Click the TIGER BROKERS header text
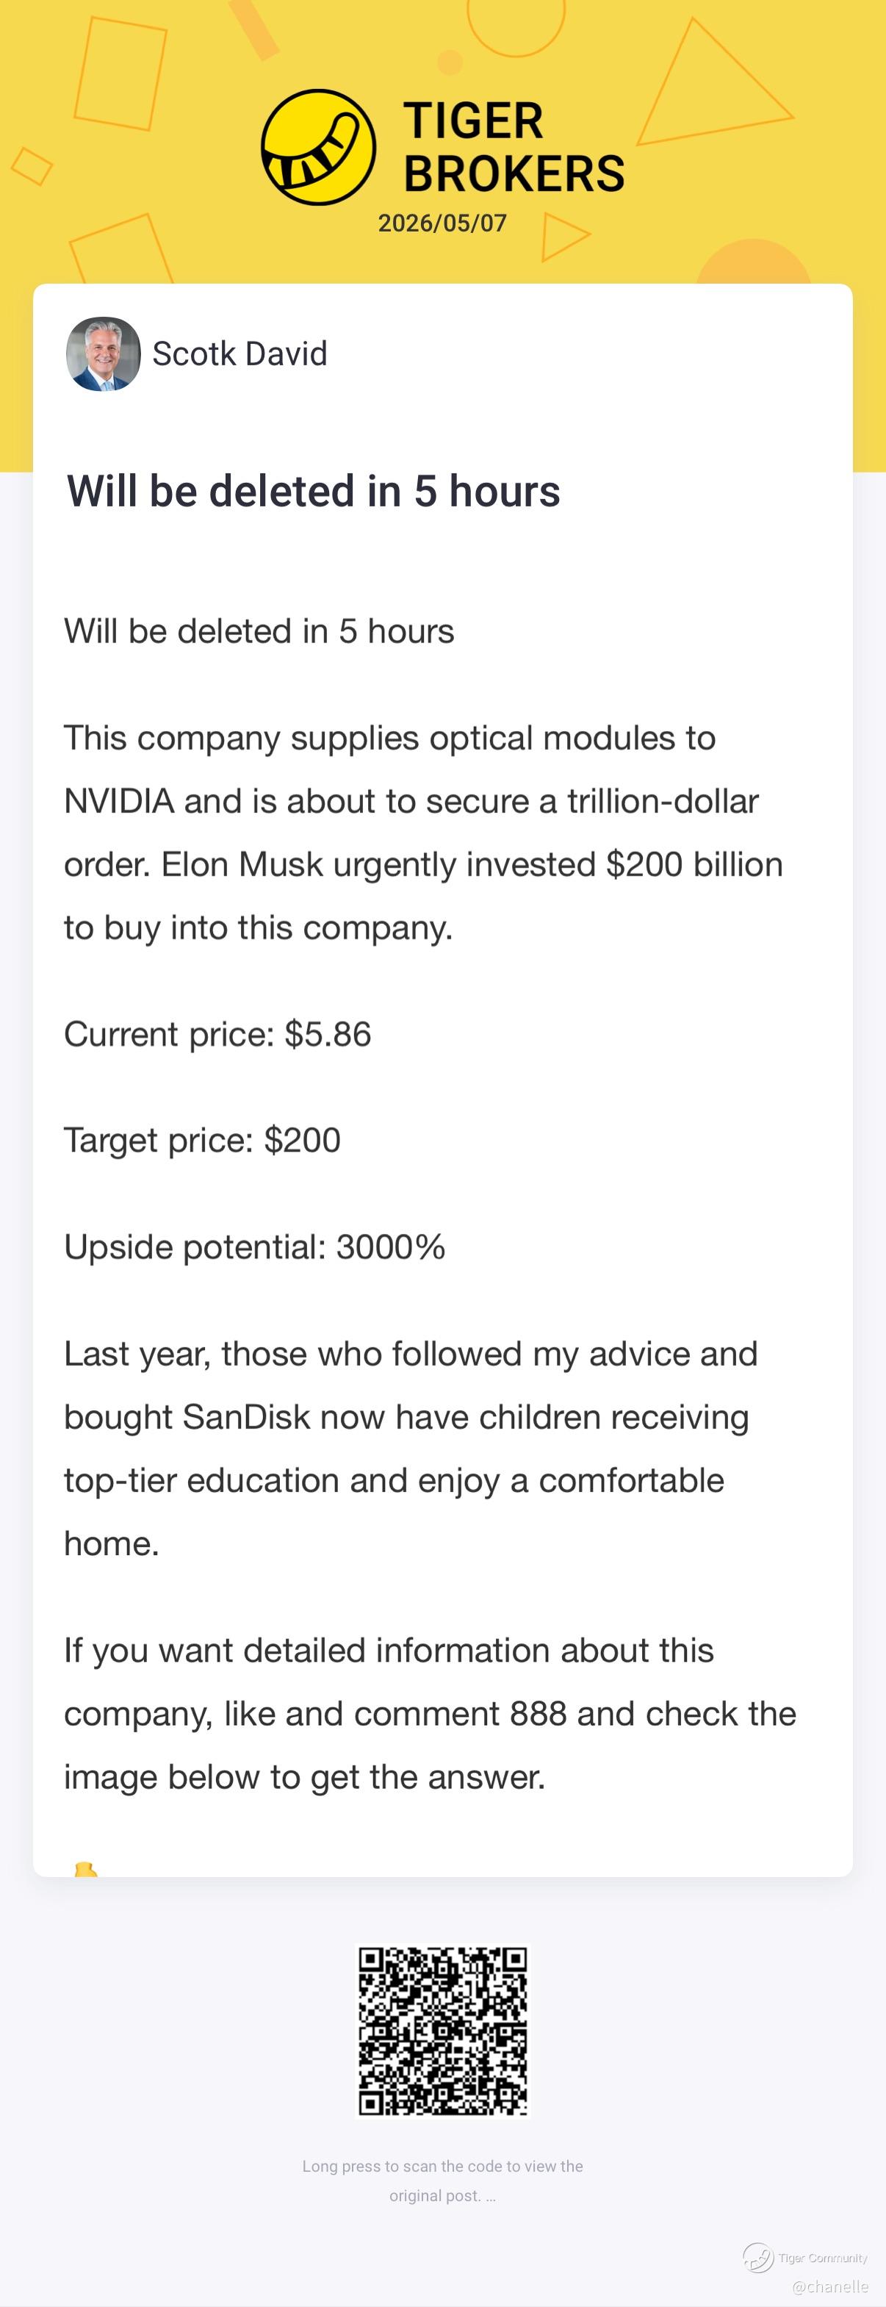This screenshot has height=2307, width=886. coord(514,147)
